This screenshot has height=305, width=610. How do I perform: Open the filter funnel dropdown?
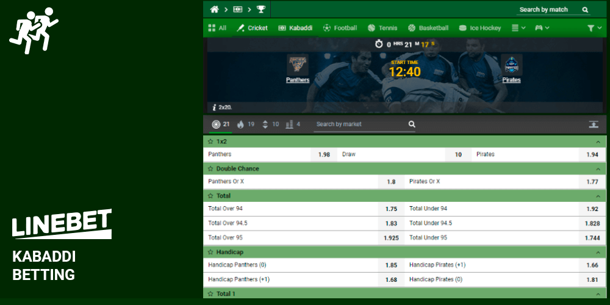click(594, 28)
